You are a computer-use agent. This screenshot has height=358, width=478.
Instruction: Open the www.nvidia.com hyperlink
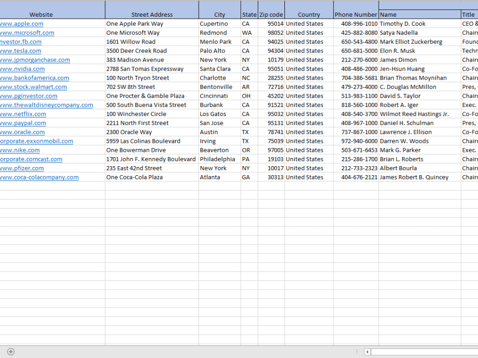pyautogui.click(x=22, y=69)
